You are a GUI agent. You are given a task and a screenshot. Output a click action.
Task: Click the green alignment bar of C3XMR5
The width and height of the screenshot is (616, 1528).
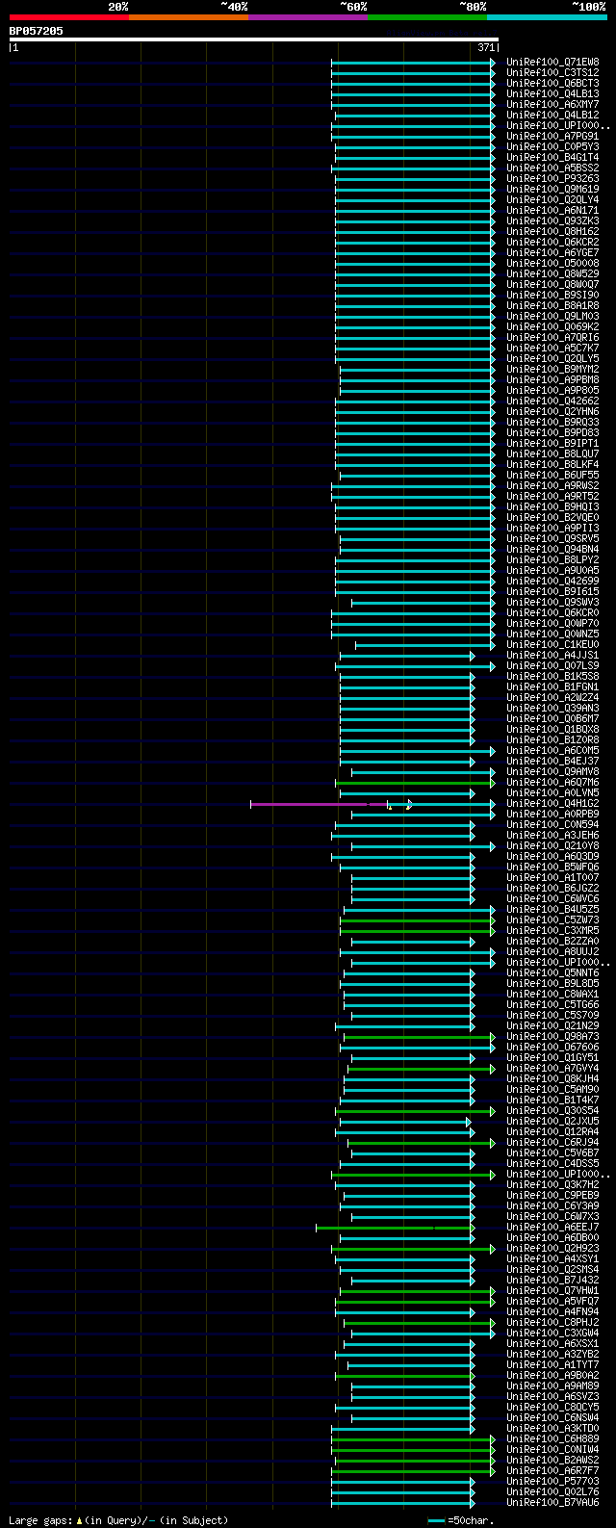click(x=417, y=930)
